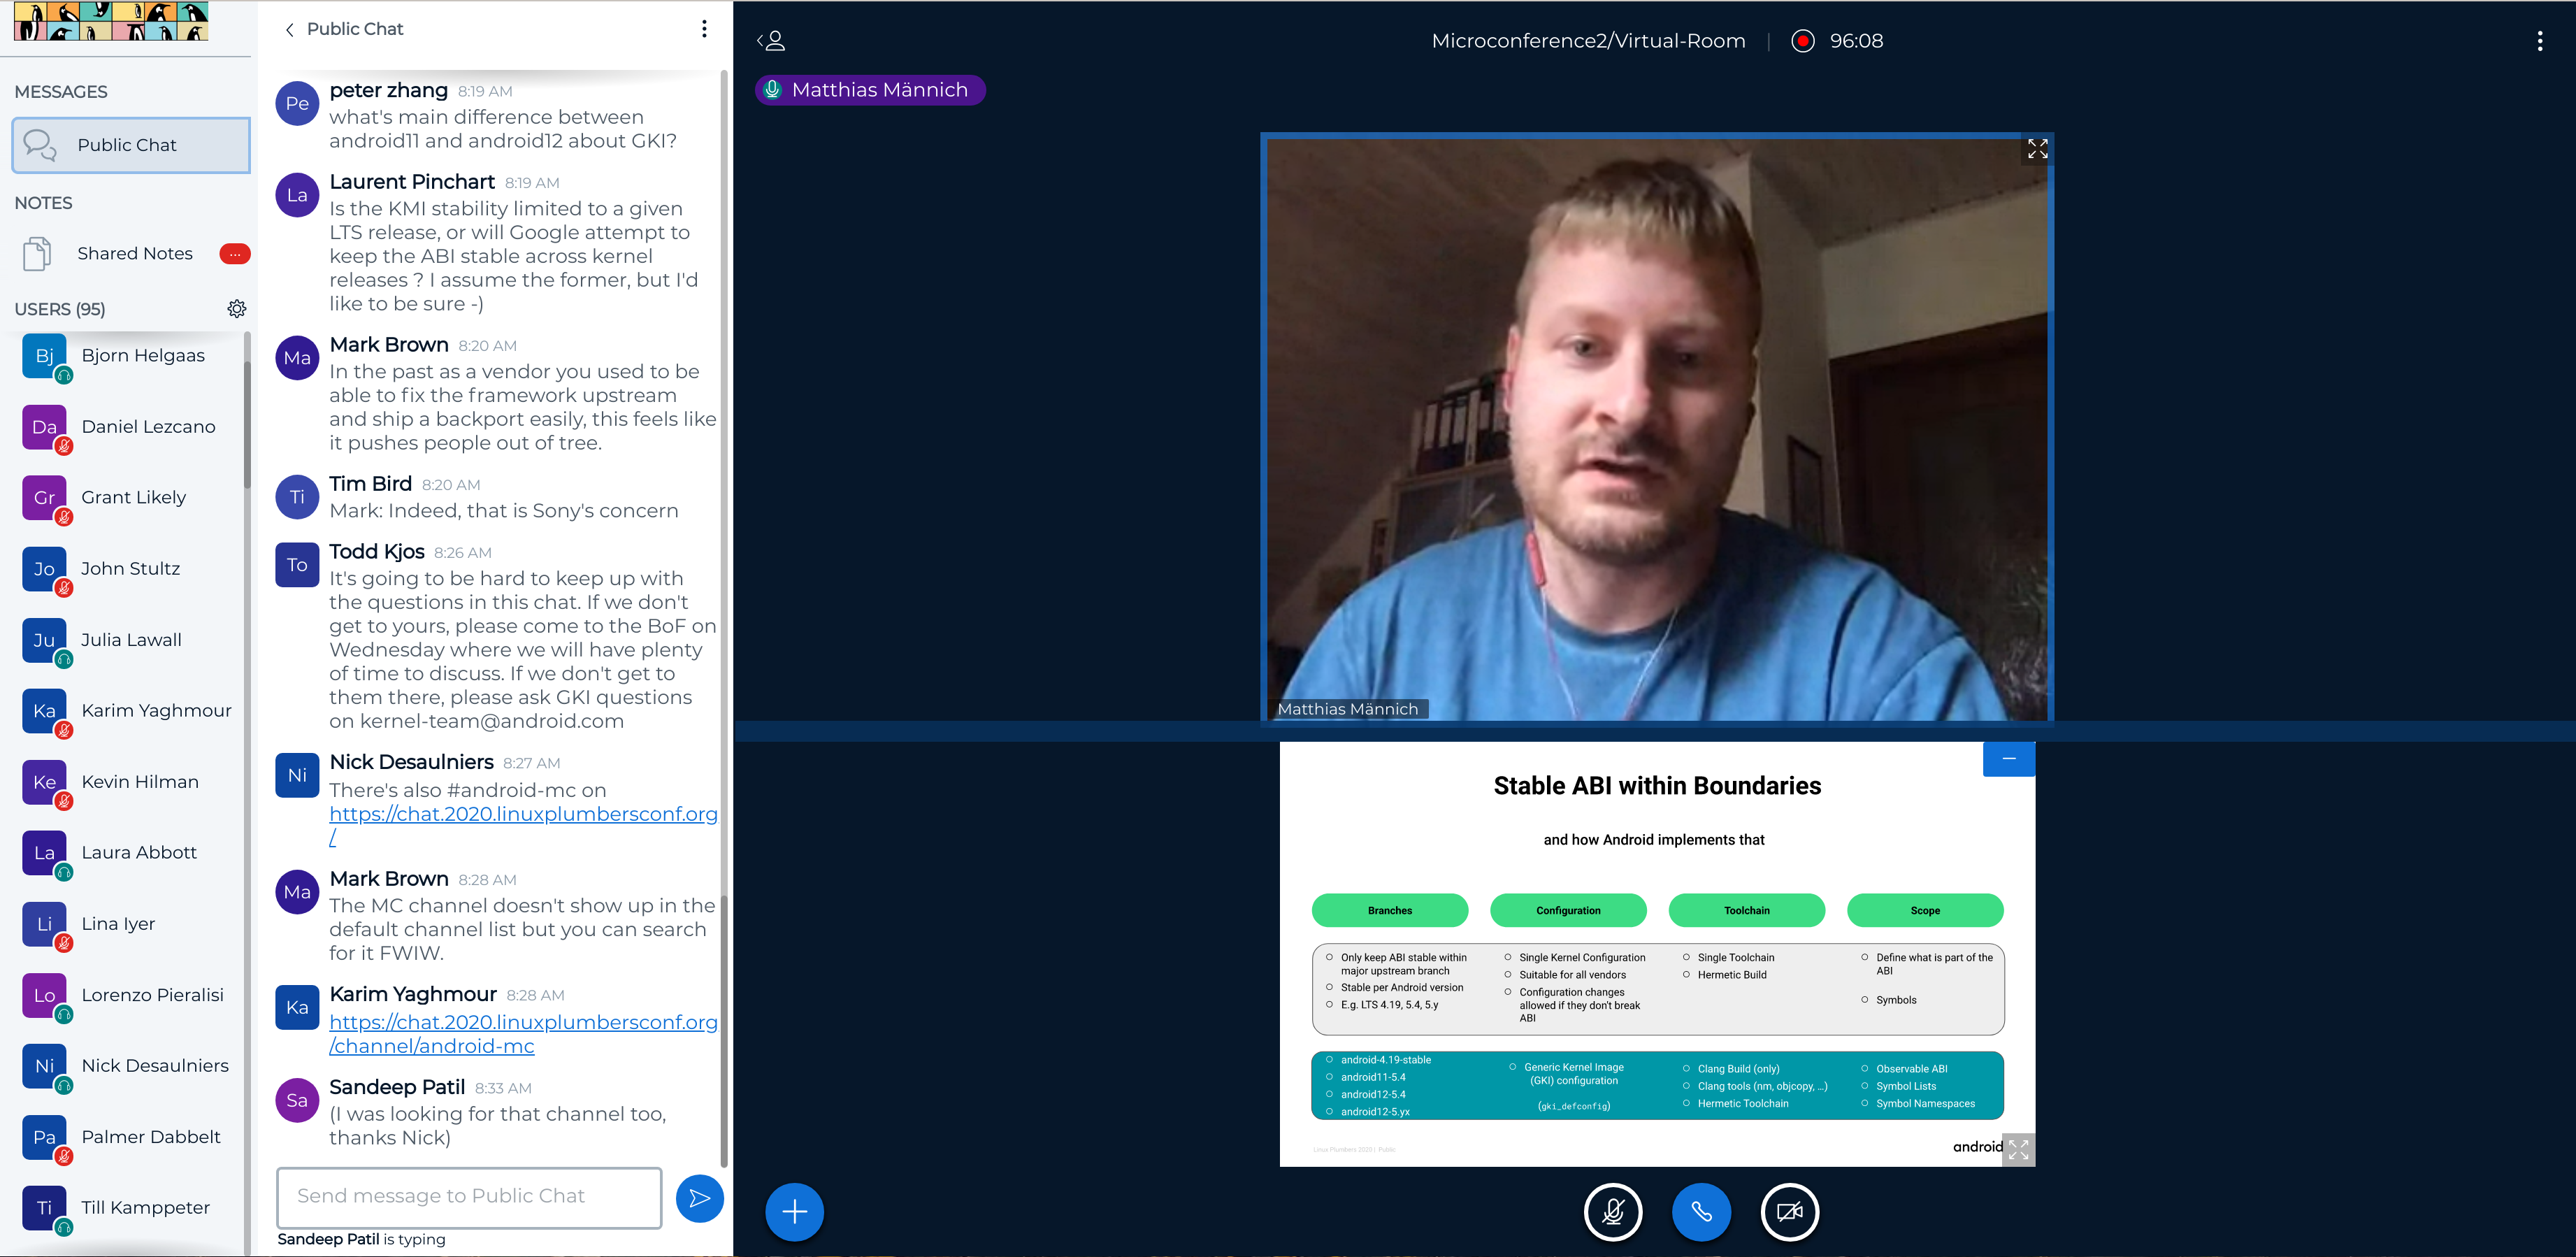Open the blue plus actions button

click(794, 1212)
